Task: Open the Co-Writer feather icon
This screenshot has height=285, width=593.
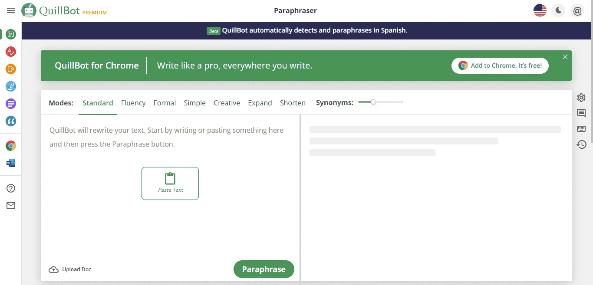Action: point(11,86)
